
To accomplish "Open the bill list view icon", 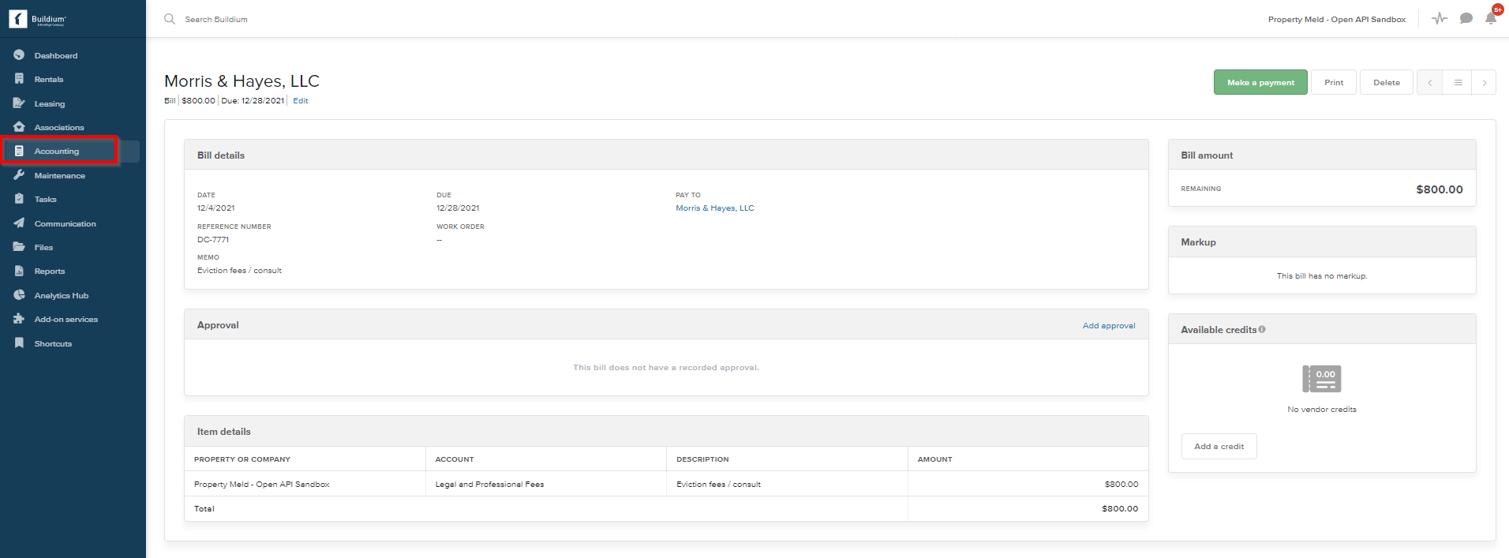I will 1458,83.
